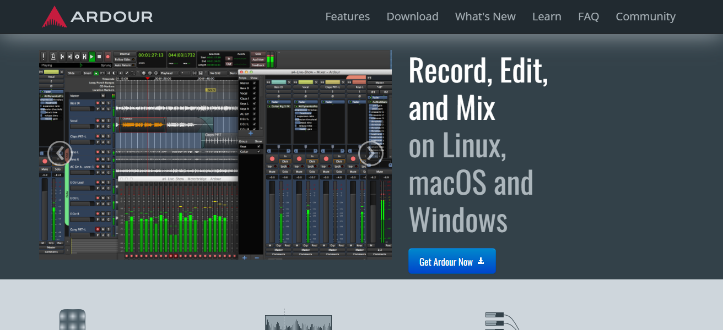Pick the Draw pencil tool in the editor toolbar
Image resolution: width=723 pixels, height=330 pixels.
[126, 73]
